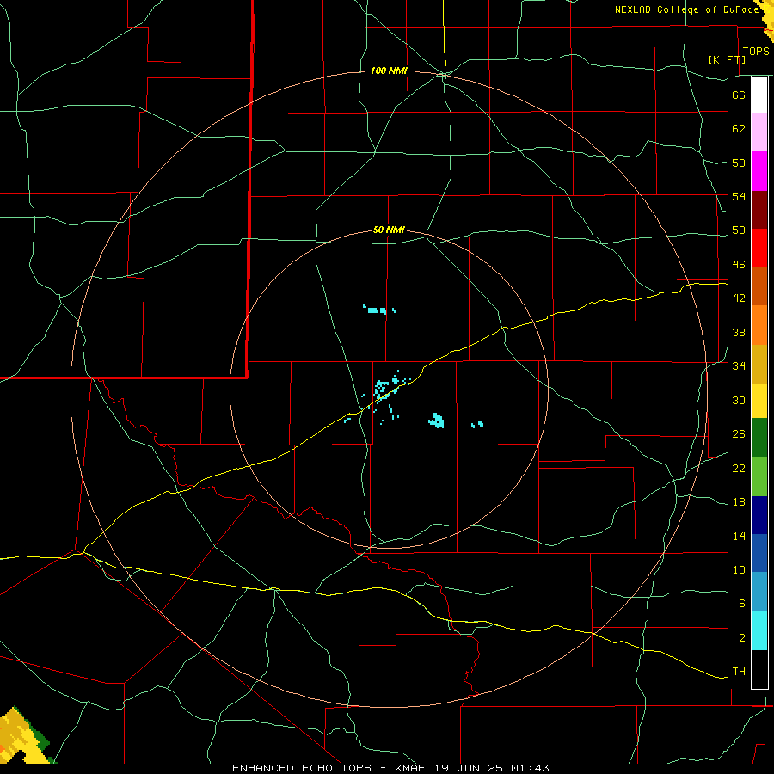This screenshot has width=774, height=774.
Task: Click the solid cyan echo blob southeast of center
Action: point(436,421)
